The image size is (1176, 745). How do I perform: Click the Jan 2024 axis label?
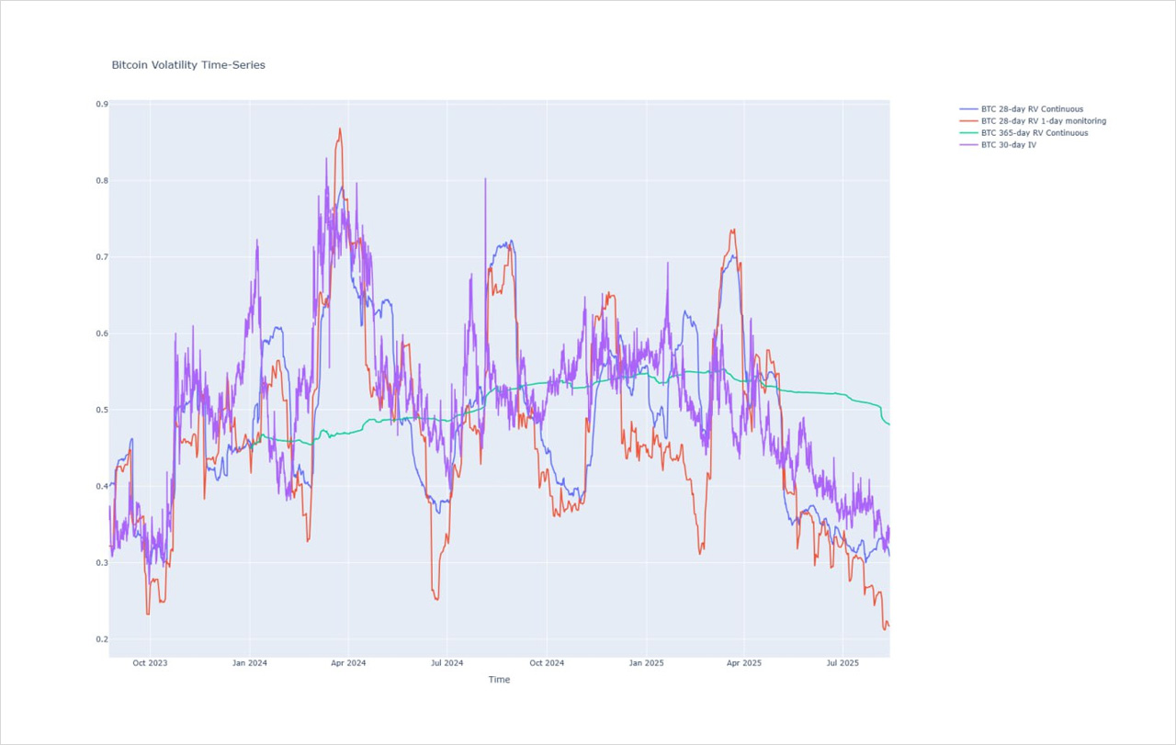point(248,662)
